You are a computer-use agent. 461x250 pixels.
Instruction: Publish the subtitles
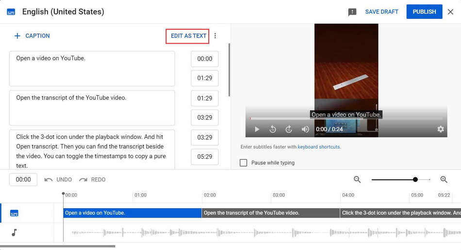point(424,12)
